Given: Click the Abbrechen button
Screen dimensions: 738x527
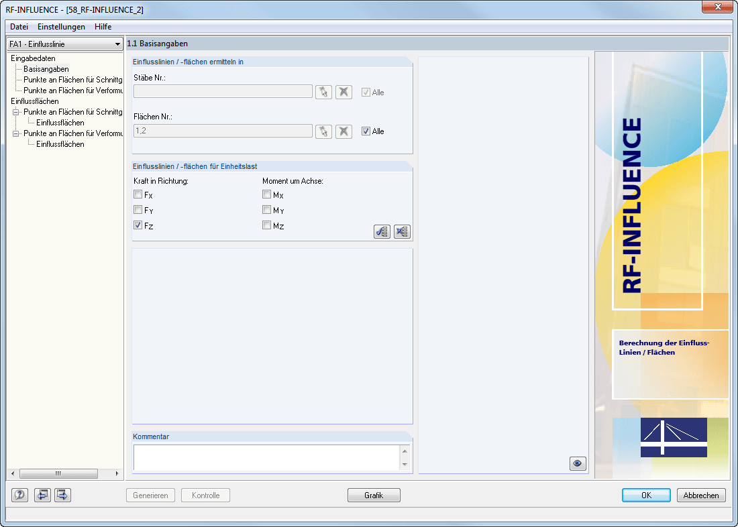Looking at the screenshot, I should tap(701, 495).
